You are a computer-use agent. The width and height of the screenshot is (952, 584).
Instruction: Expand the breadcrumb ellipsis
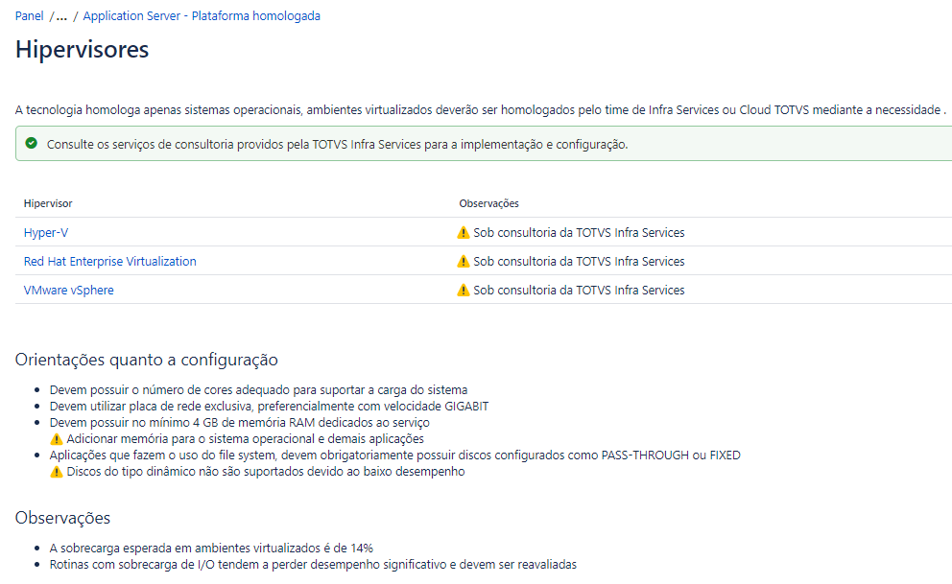tap(61, 16)
